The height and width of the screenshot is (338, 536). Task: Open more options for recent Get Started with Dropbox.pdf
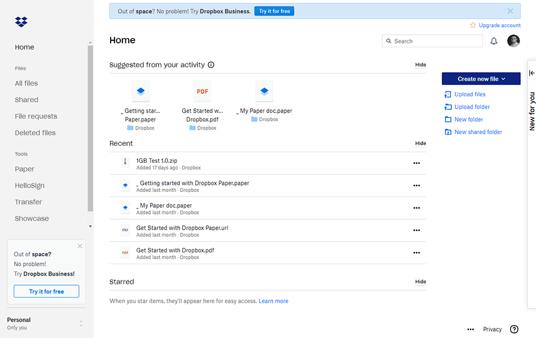tap(416, 253)
